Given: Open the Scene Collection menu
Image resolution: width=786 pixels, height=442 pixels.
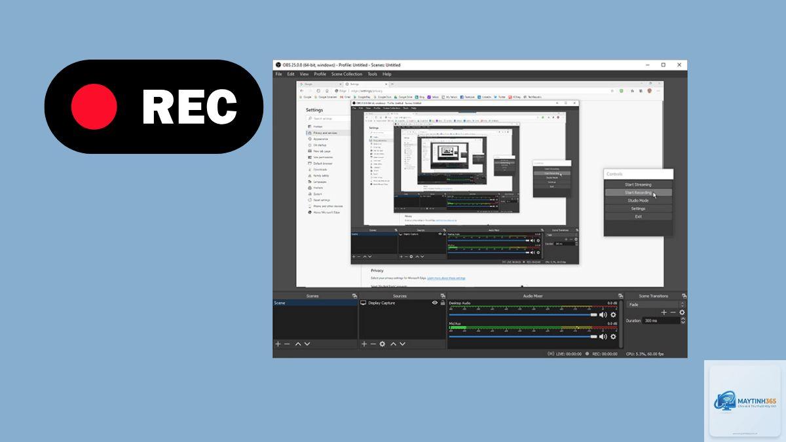Looking at the screenshot, I should 346,74.
